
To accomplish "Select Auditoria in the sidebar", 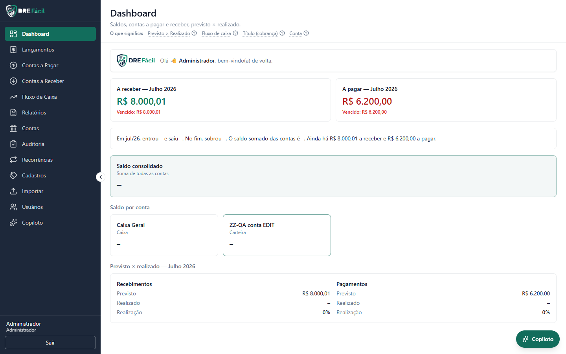I will point(50,144).
